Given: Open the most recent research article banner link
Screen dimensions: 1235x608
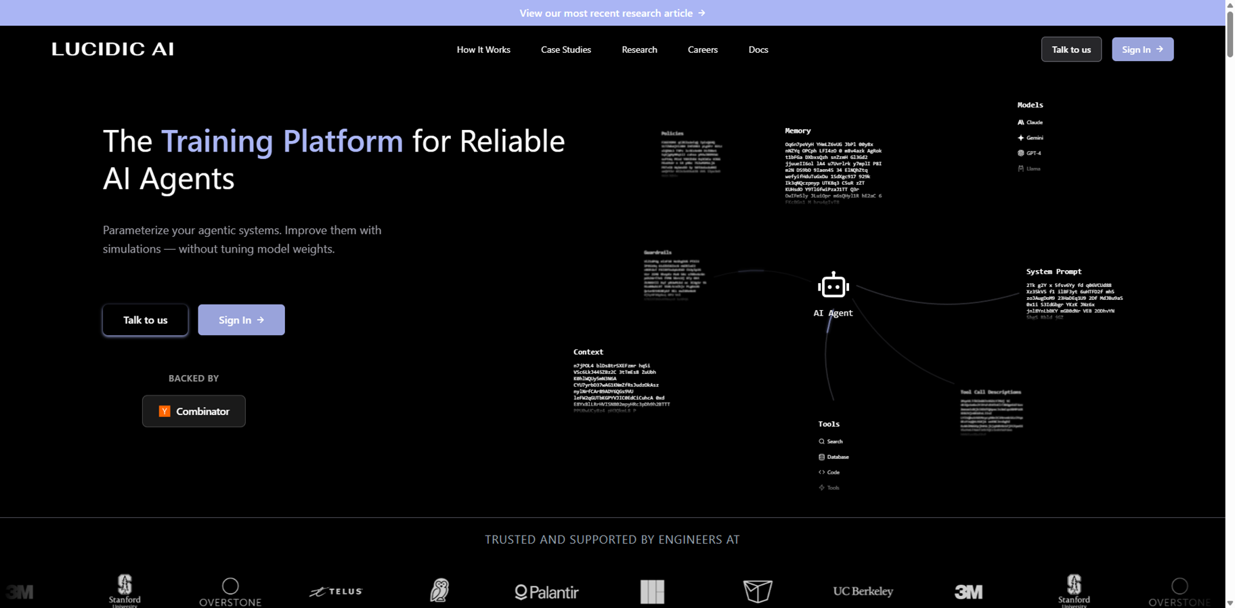Looking at the screenshot, I should tap(612, 13).
